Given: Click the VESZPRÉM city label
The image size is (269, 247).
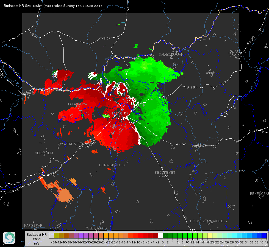Looking at the screenshot, I should (x=44, y=153).
